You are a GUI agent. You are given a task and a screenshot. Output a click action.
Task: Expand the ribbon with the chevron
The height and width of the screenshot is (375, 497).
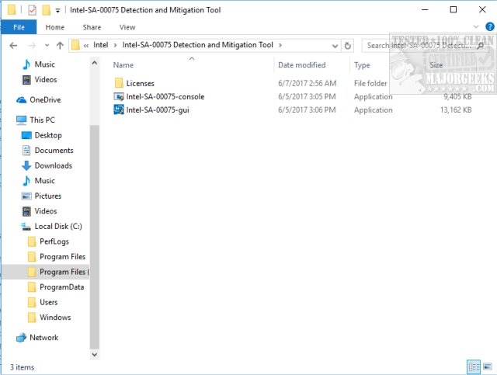click(x=476, y=26)
